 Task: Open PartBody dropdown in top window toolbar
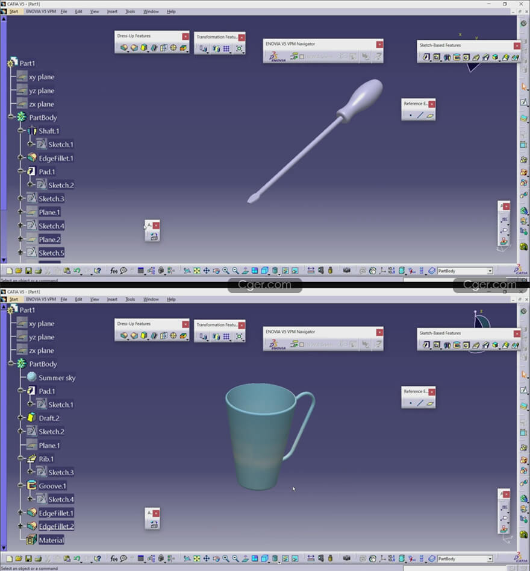[x=490, y=271]
